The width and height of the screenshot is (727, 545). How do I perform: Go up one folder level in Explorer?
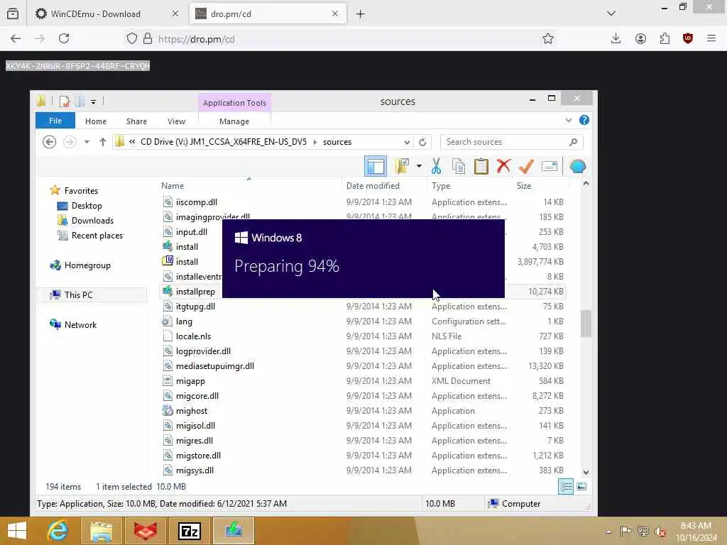pos(102,142)
